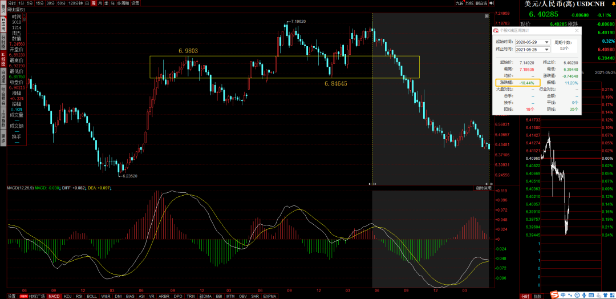Open the 指标广场 indicator plaza
This screenshot has height=299, width=616.
pos(32,296)
